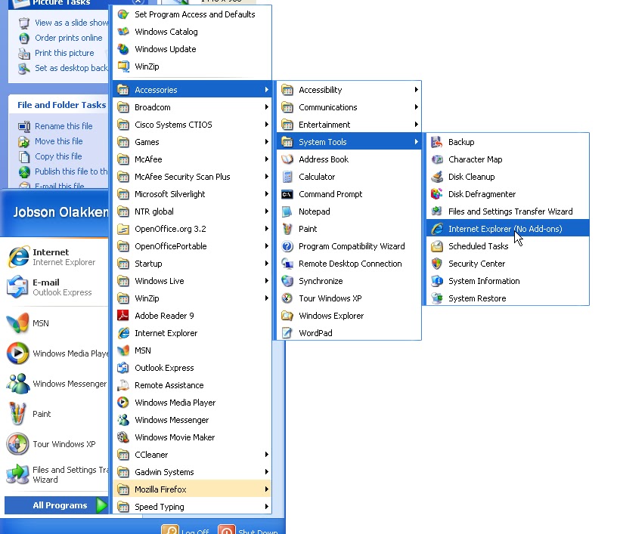
Task: Open NTR global folder entry
Action: 192,211
